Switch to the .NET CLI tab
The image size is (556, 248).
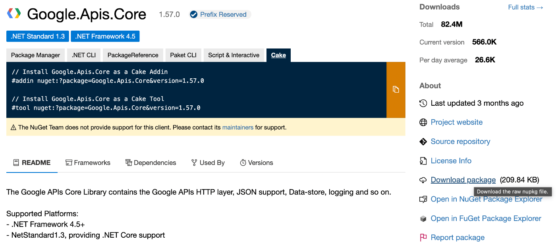pyautogui.click(x=84, y=55)
